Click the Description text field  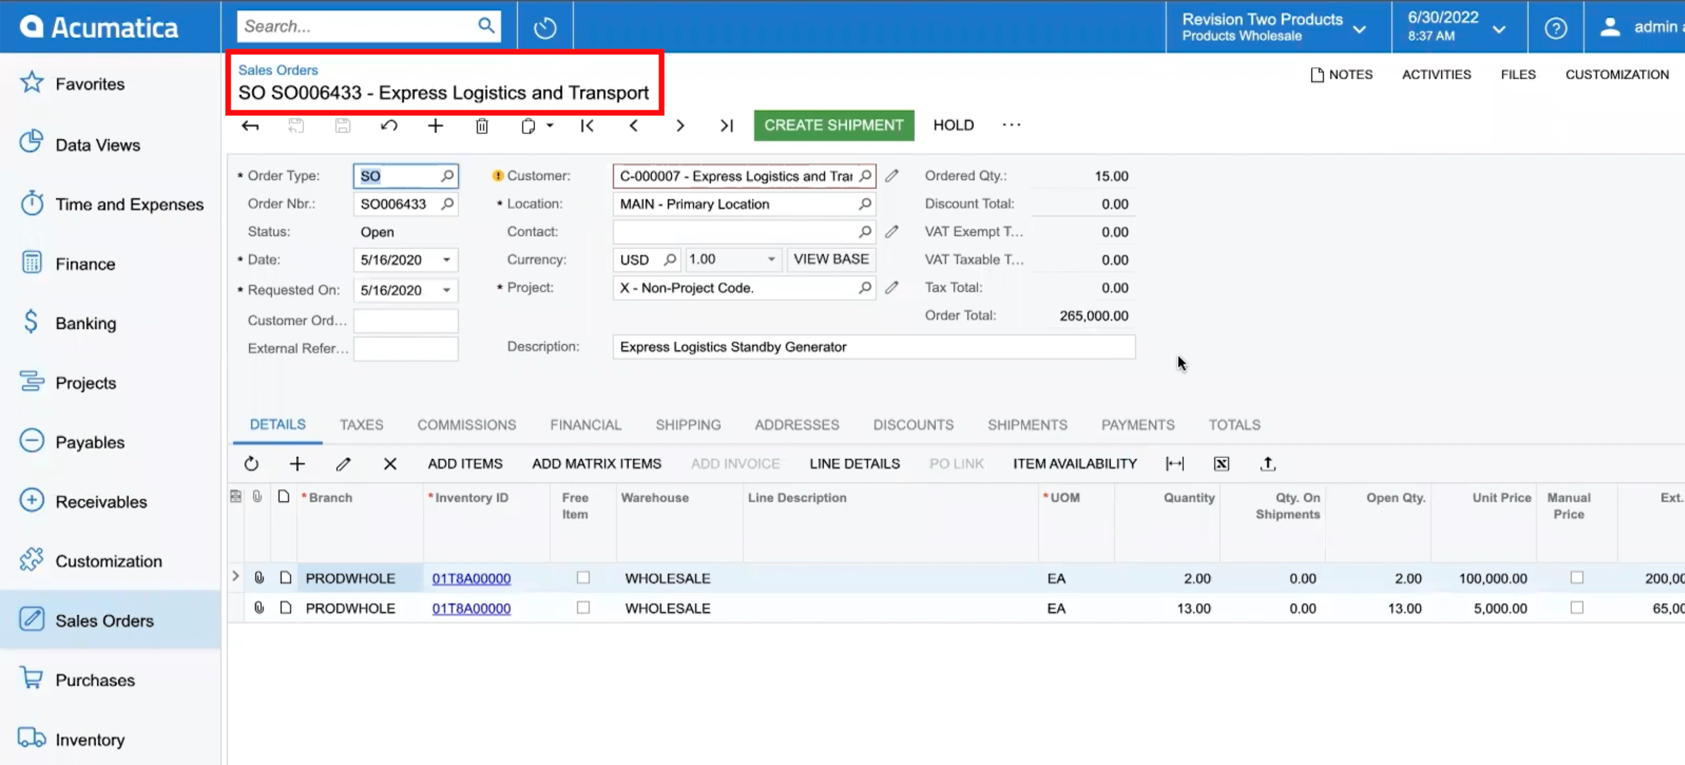click(x=874, y=347)
